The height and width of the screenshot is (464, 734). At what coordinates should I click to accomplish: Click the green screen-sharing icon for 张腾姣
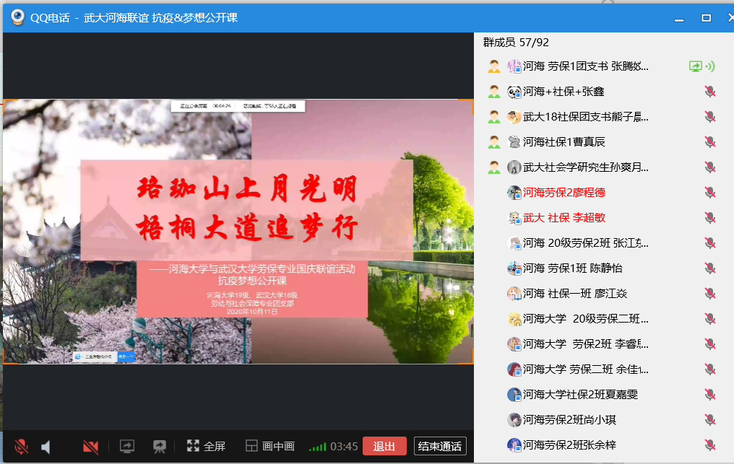[695, 66]
